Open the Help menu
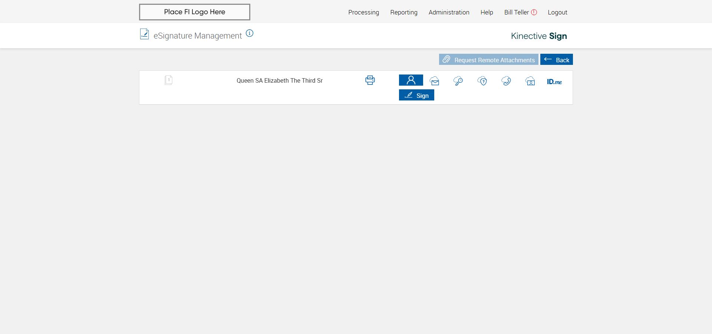 click(487, 12)
